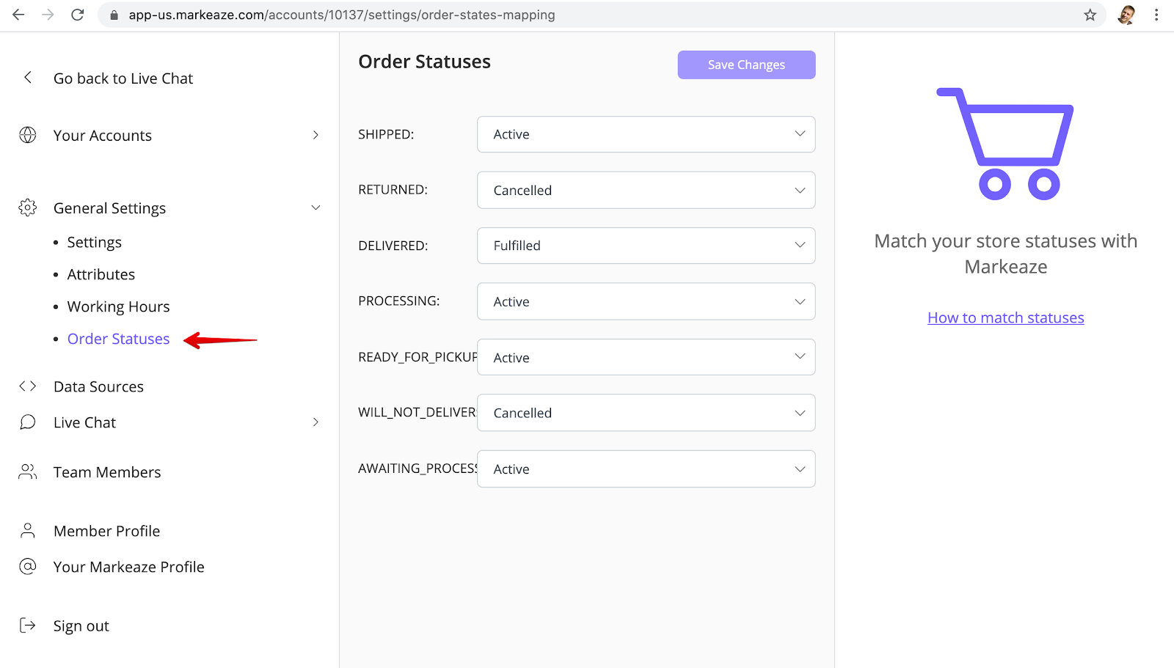Click the gear icon for General Settings
The image size is (1174, 668).
tap(28, 208)
